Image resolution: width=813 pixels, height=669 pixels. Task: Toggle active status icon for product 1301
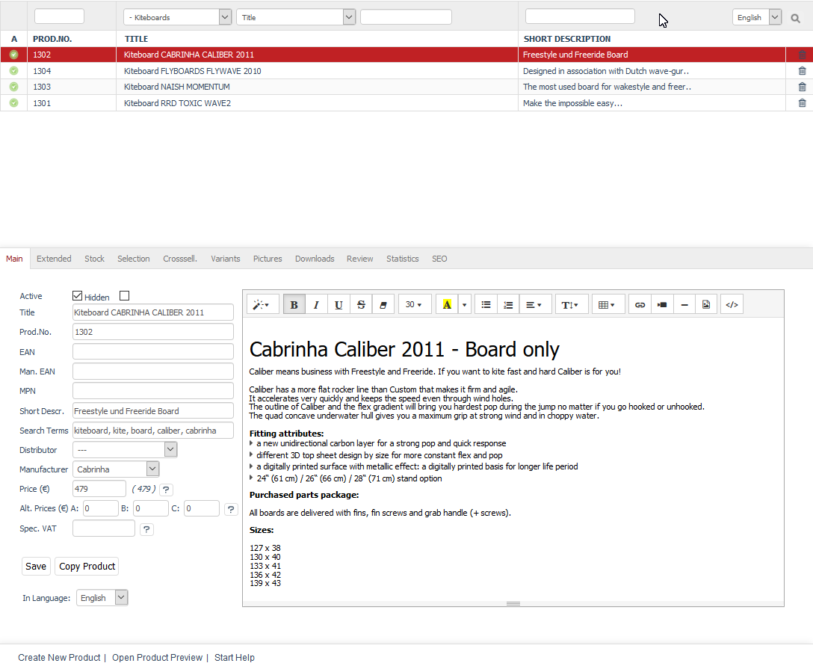click(x=14, y=102)
